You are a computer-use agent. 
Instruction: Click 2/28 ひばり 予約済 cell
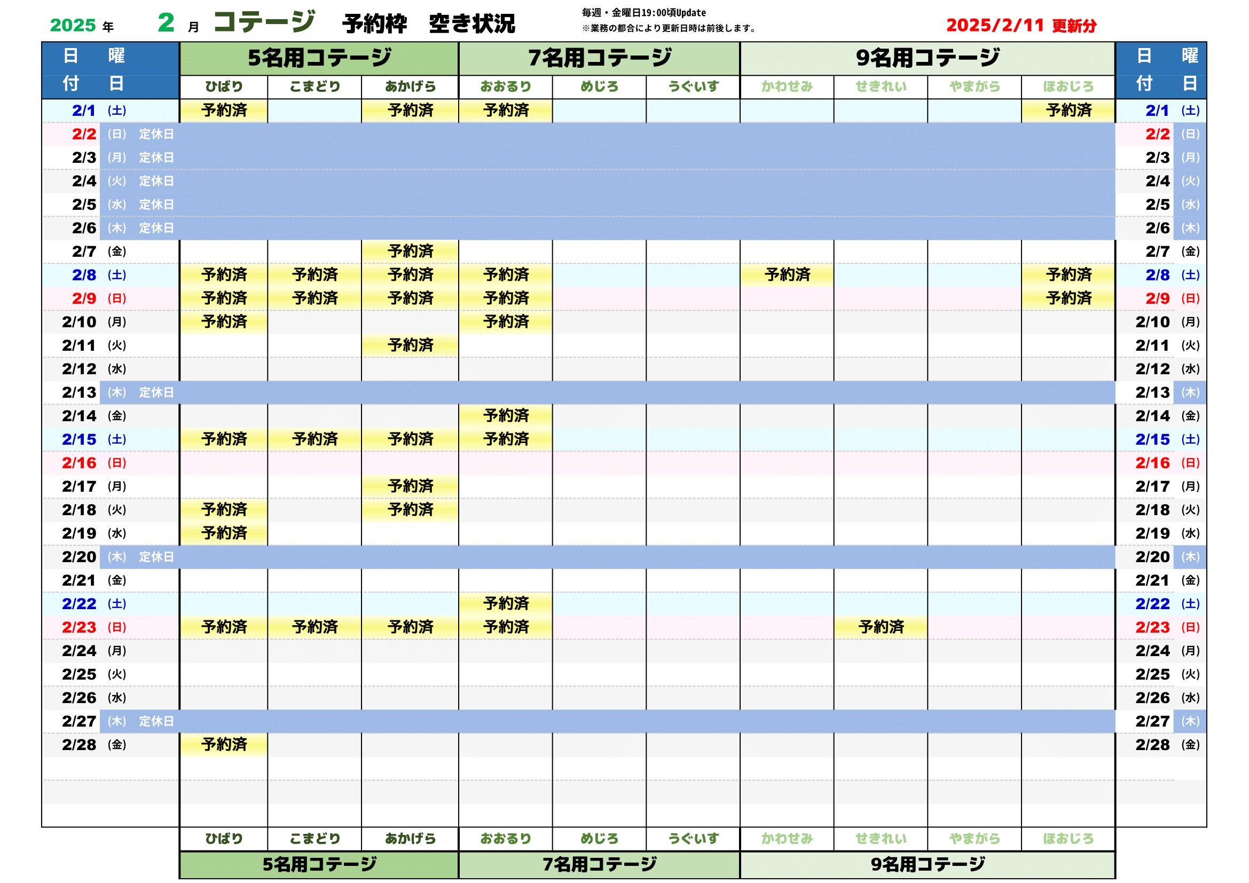(x=224, y=745)
